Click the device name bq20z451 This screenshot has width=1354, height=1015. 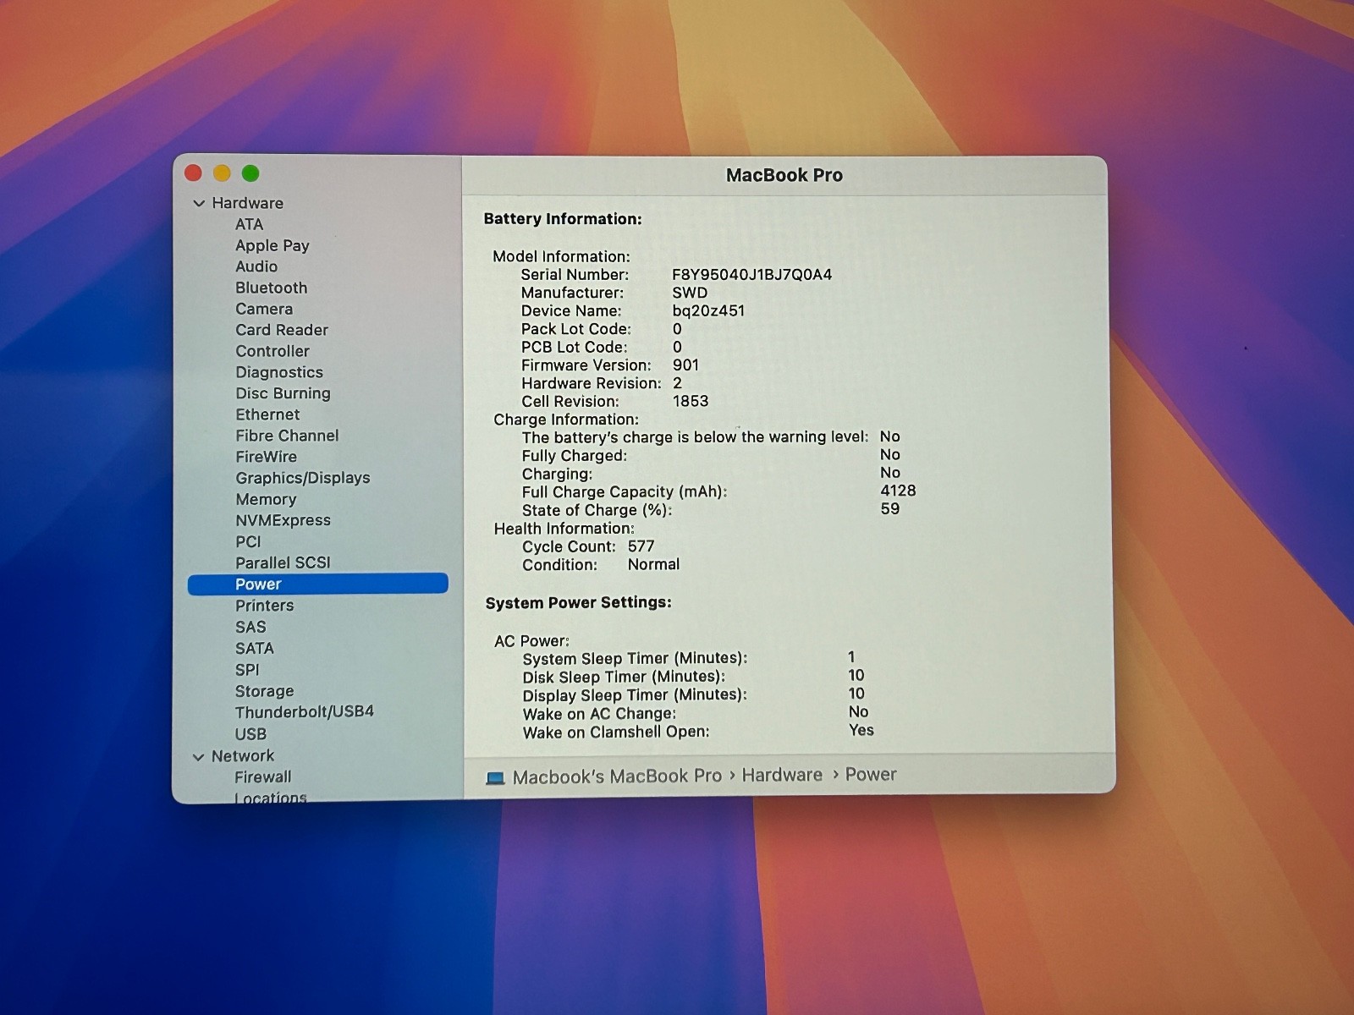coord(708,310)
